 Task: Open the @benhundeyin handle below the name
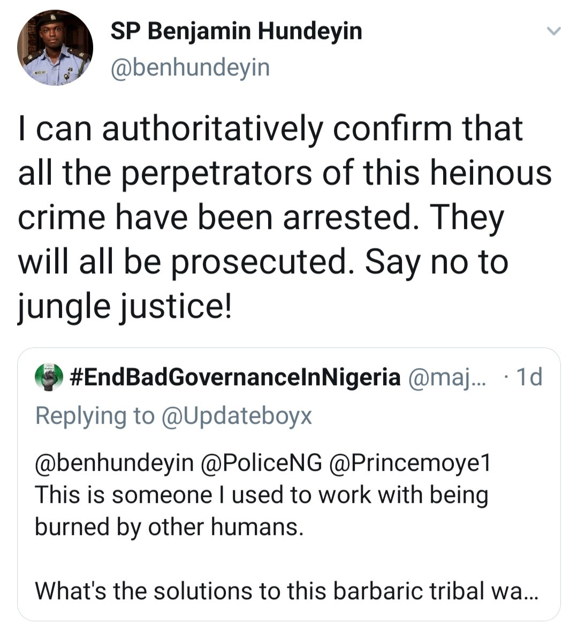pyautogui.click(x=190, y=68)
